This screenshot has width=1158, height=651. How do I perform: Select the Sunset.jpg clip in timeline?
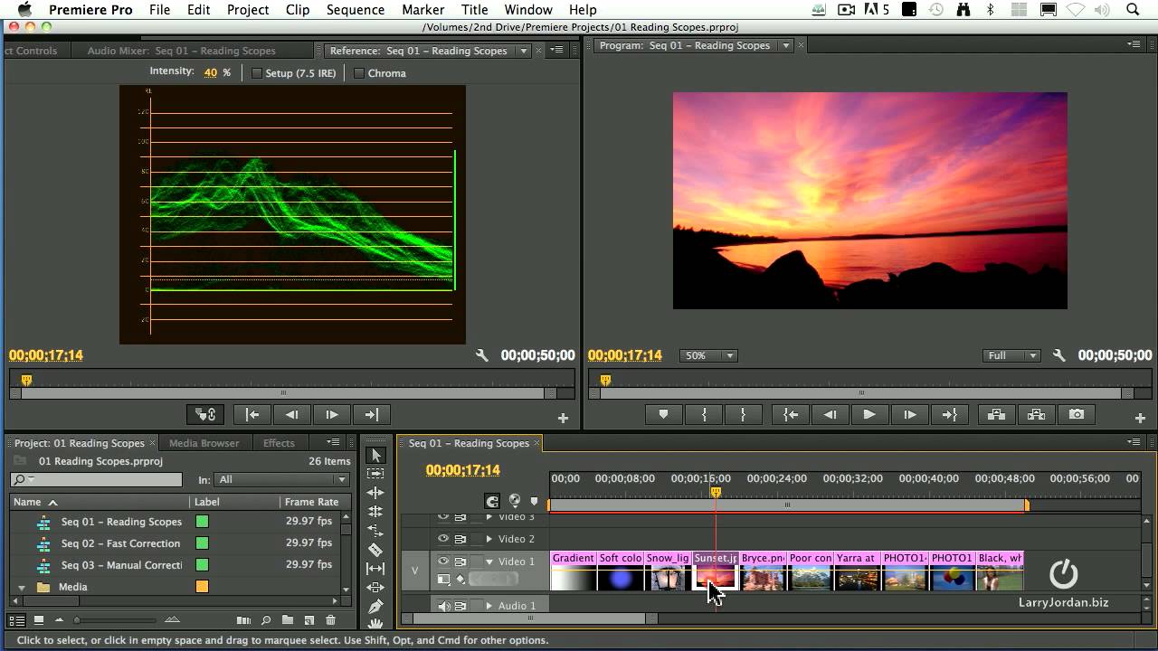tap(715, 571)
